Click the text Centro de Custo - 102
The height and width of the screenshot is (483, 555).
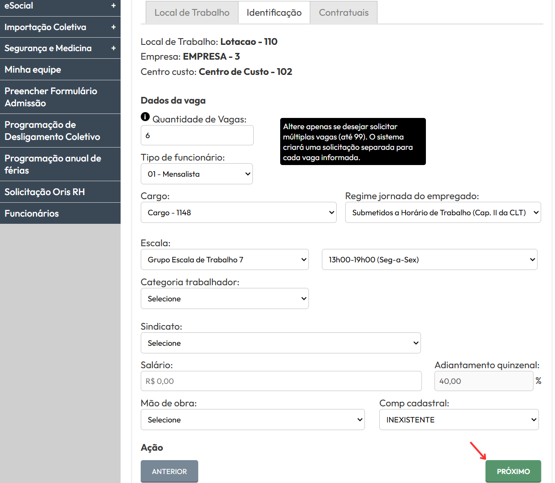tap(246, 72)
